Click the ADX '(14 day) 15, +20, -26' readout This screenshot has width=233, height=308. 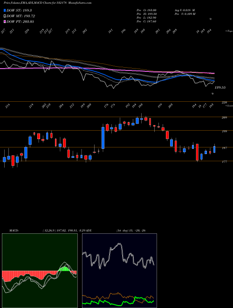(x=131, y=231)
